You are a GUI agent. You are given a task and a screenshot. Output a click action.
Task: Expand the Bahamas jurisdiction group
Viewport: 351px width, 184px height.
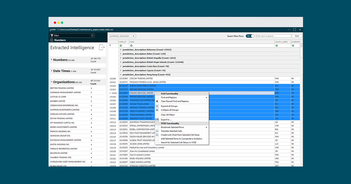(x=121, y=50)
